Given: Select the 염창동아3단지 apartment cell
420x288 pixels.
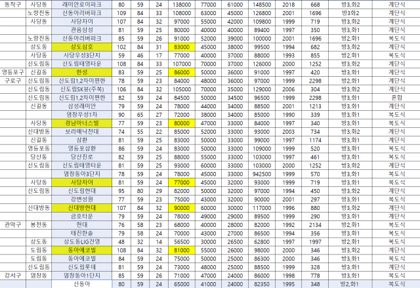Looking at the screenshot, I should (x=81, y=174).
